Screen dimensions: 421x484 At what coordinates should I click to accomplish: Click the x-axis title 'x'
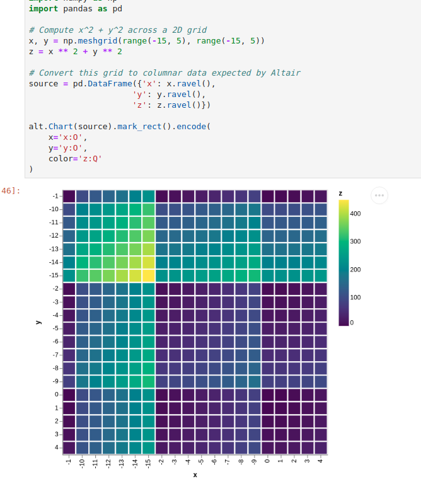pyautogui.click(x=195, y=475)
